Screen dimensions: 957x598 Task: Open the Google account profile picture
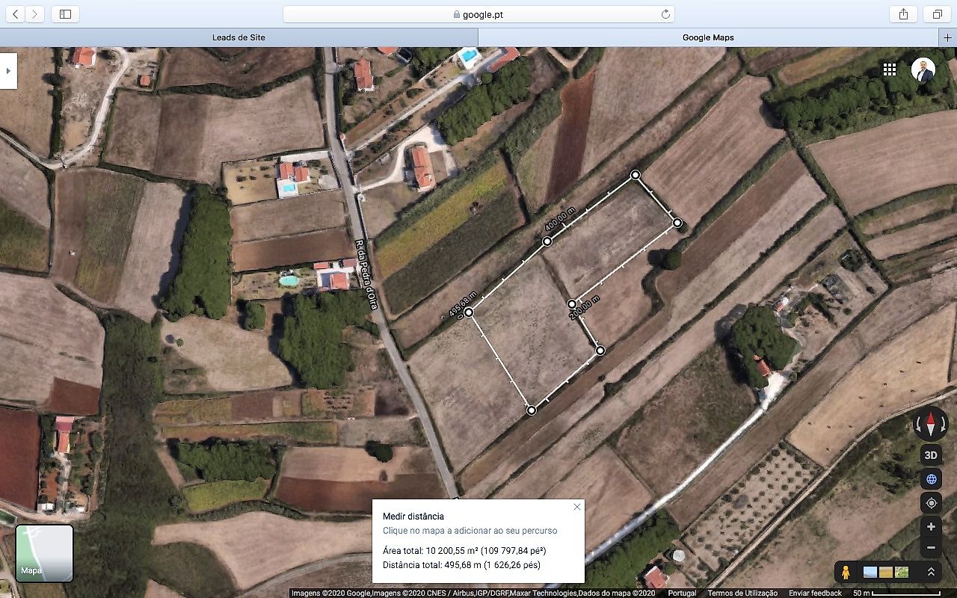pos(923,70)
